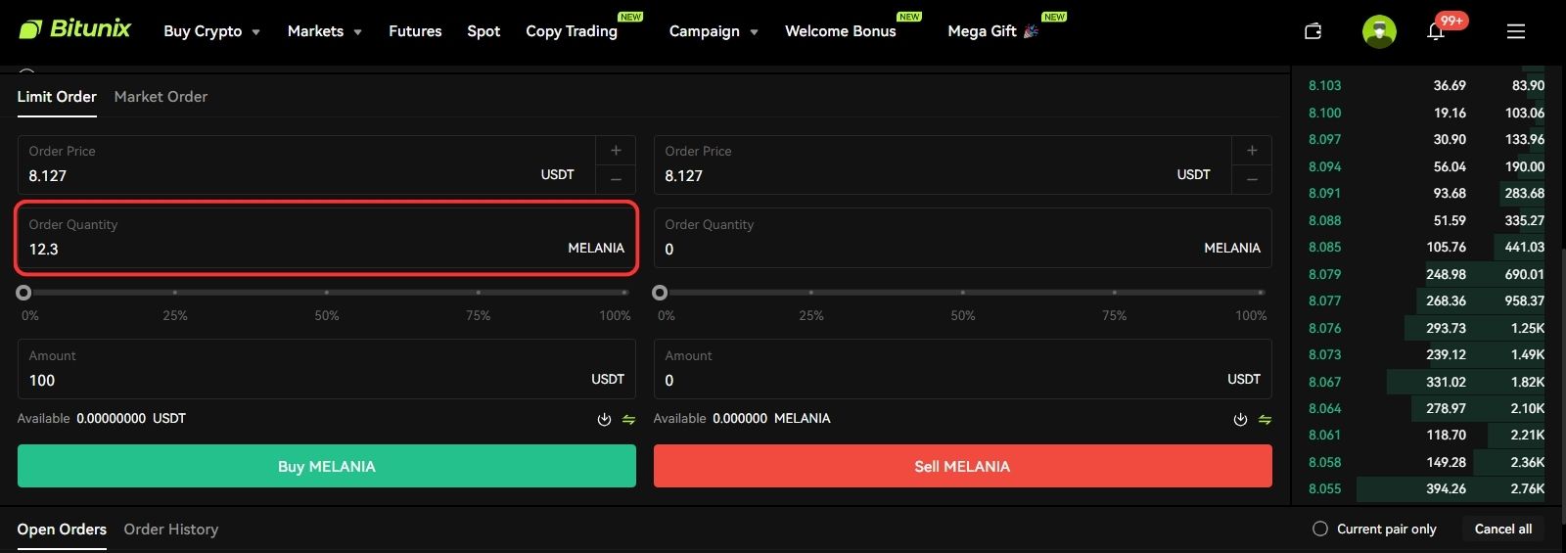
Task: Click the transfer arrows icon beside Available USDT
Action: tap(628, 419)
